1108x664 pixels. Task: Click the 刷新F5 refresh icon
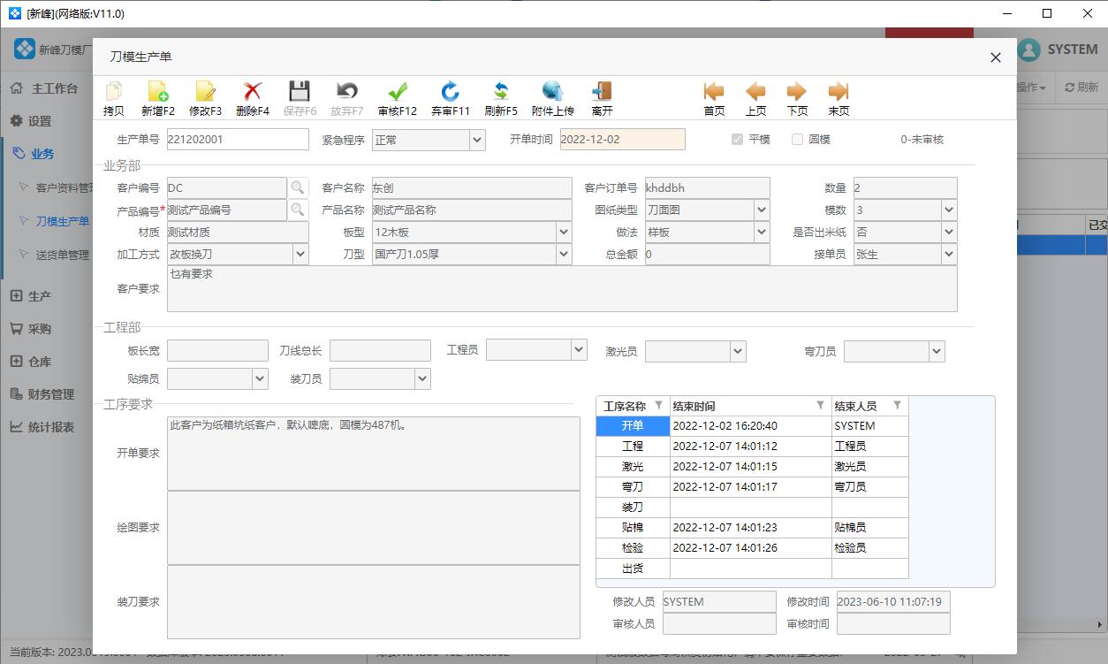coord(501,91)
